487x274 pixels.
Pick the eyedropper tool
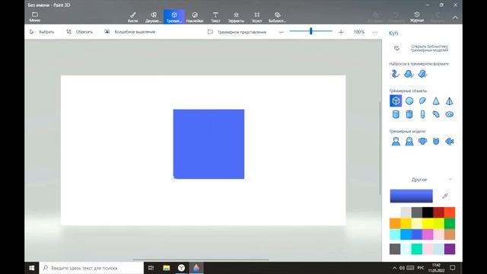point(444,196)
